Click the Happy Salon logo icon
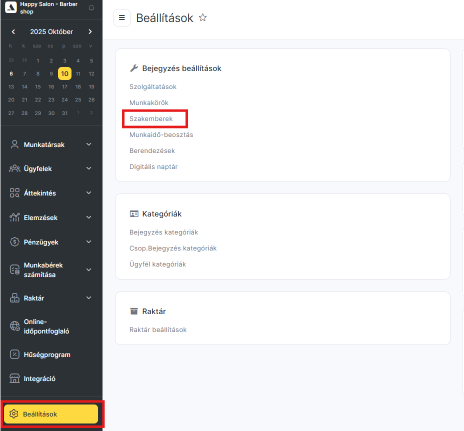Screen dimensions: 464x431 10,7
